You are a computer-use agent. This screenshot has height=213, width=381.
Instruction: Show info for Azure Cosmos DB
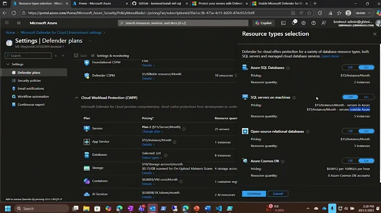283,161
